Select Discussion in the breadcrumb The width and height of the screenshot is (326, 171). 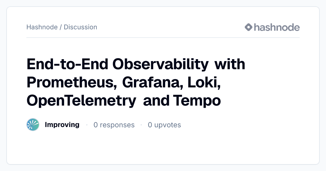80,27
